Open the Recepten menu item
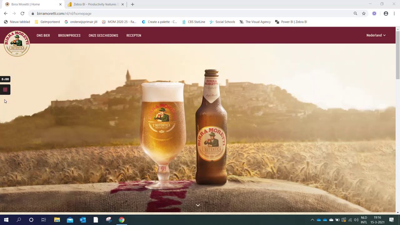Screen dimensions: 400x225 (x=133, y=35)
